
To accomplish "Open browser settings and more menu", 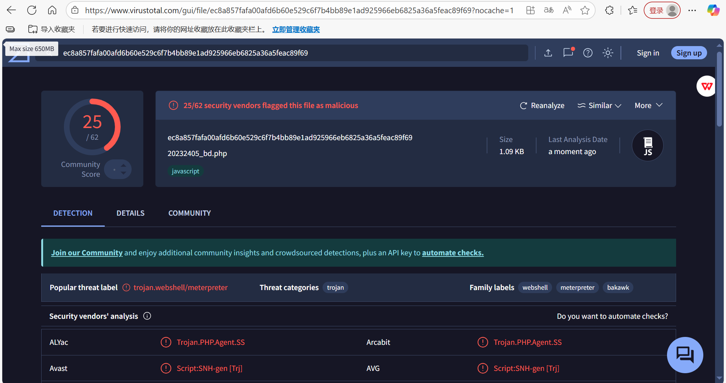I will tap(692, 10).
